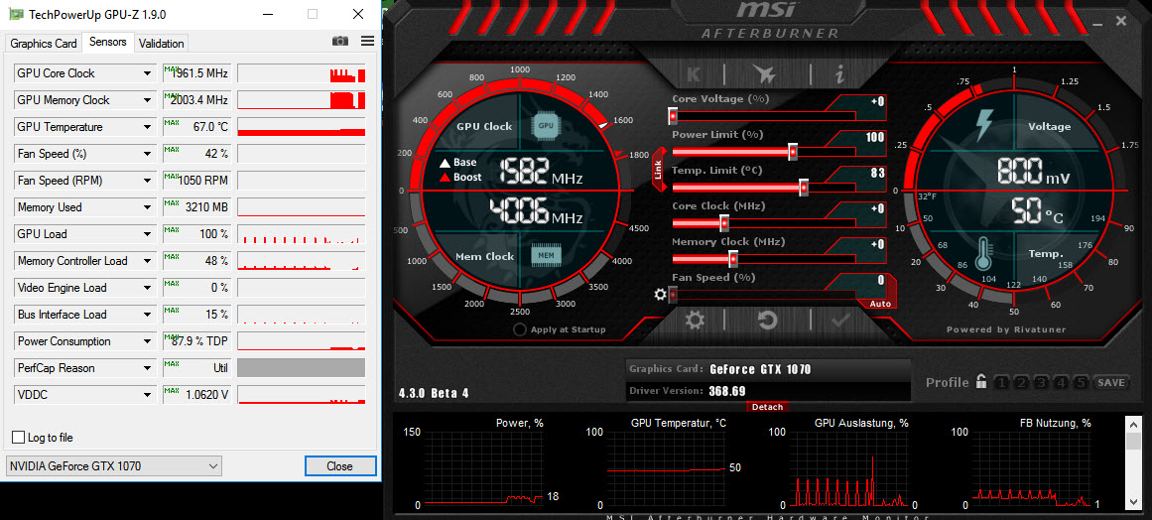Click the GPU-Z title bar app icon
Image resolution: width=1152 pixels, height=520 pixels.
(x=15, y=14)
